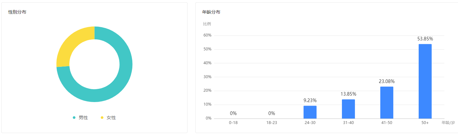Click the 53.85% value label
Image resolution: width=458 pixels, height=135 pixels.
425,39
